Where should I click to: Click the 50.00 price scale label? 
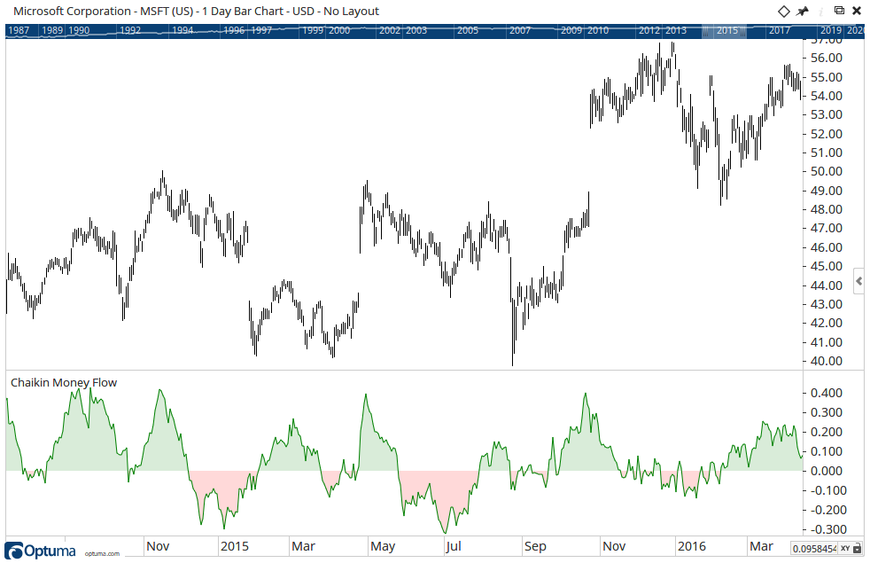coord(827,171)
